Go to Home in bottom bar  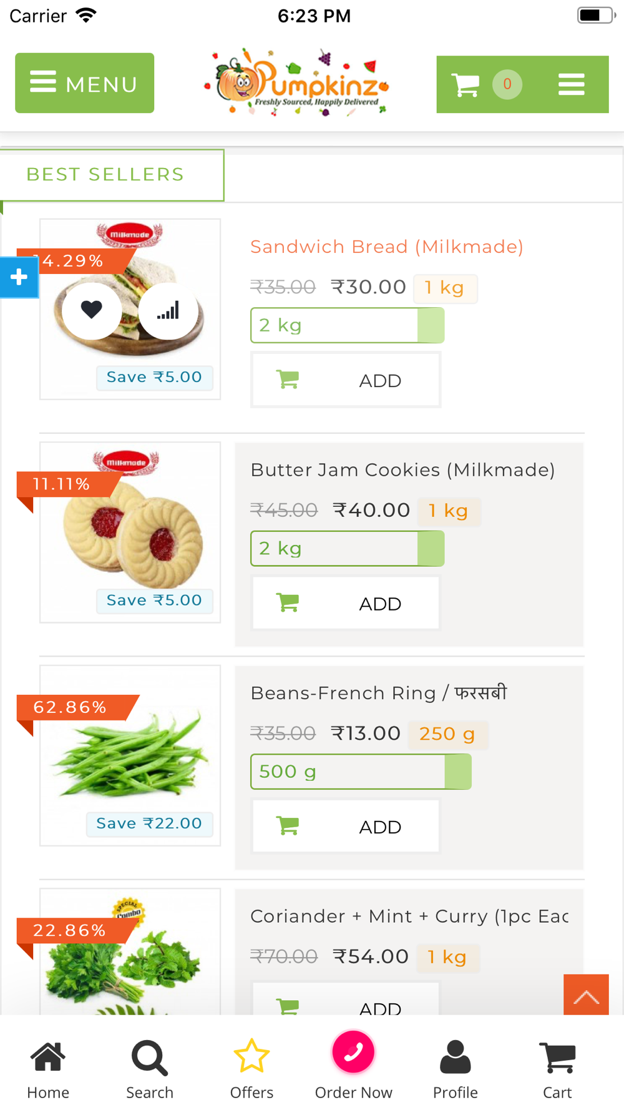pos(48,1070)
